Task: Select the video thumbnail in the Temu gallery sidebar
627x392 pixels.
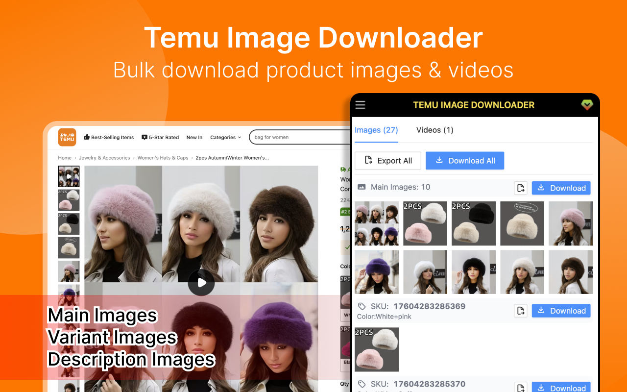Action: (69, 176)
